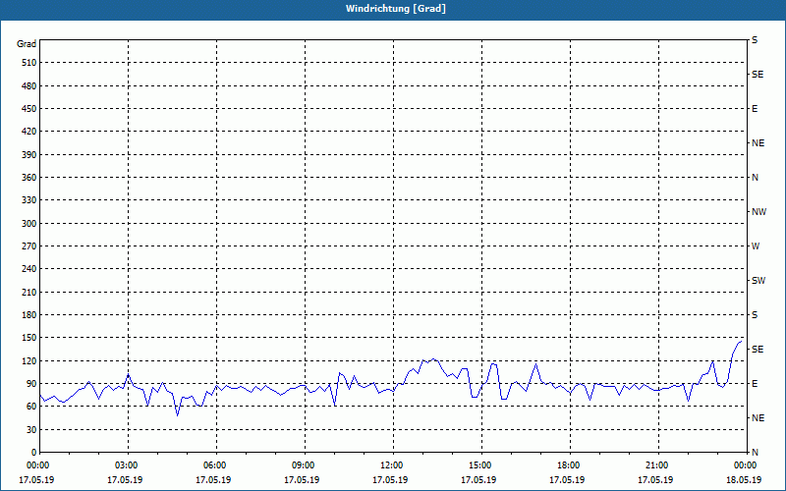Screen dimensions: 786x491
Task: Click the 15:00 time label
Action: [x=480, y=465]
